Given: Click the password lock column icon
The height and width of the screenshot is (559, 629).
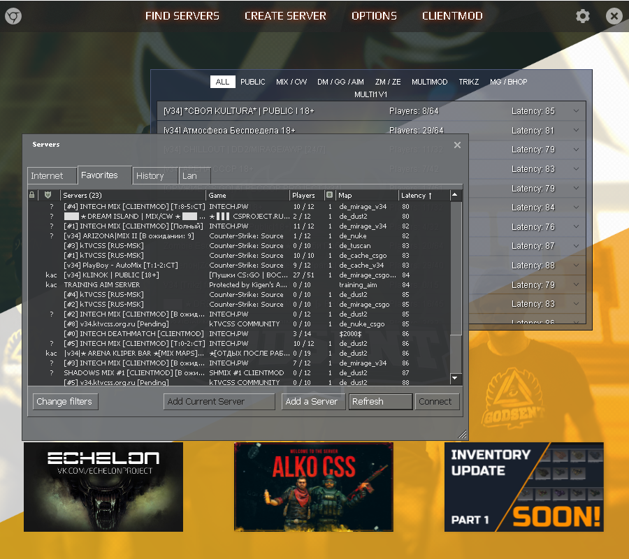Looking at the screenshot, I should coord(32,195).
